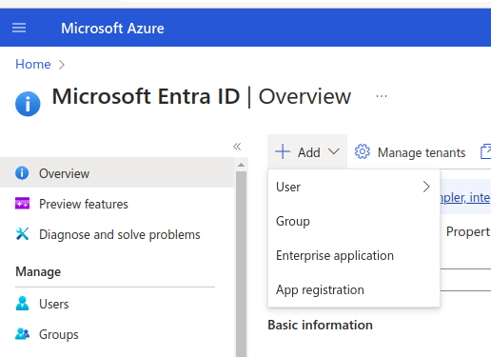Click the Manage section header

coord(38,272)
